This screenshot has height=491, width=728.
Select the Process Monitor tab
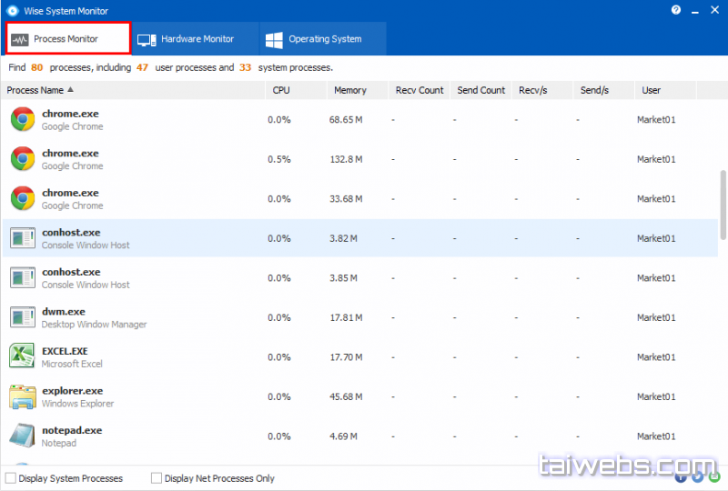point(66,39)
